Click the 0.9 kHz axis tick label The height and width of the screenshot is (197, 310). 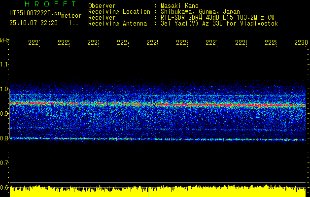coord(4,114)
